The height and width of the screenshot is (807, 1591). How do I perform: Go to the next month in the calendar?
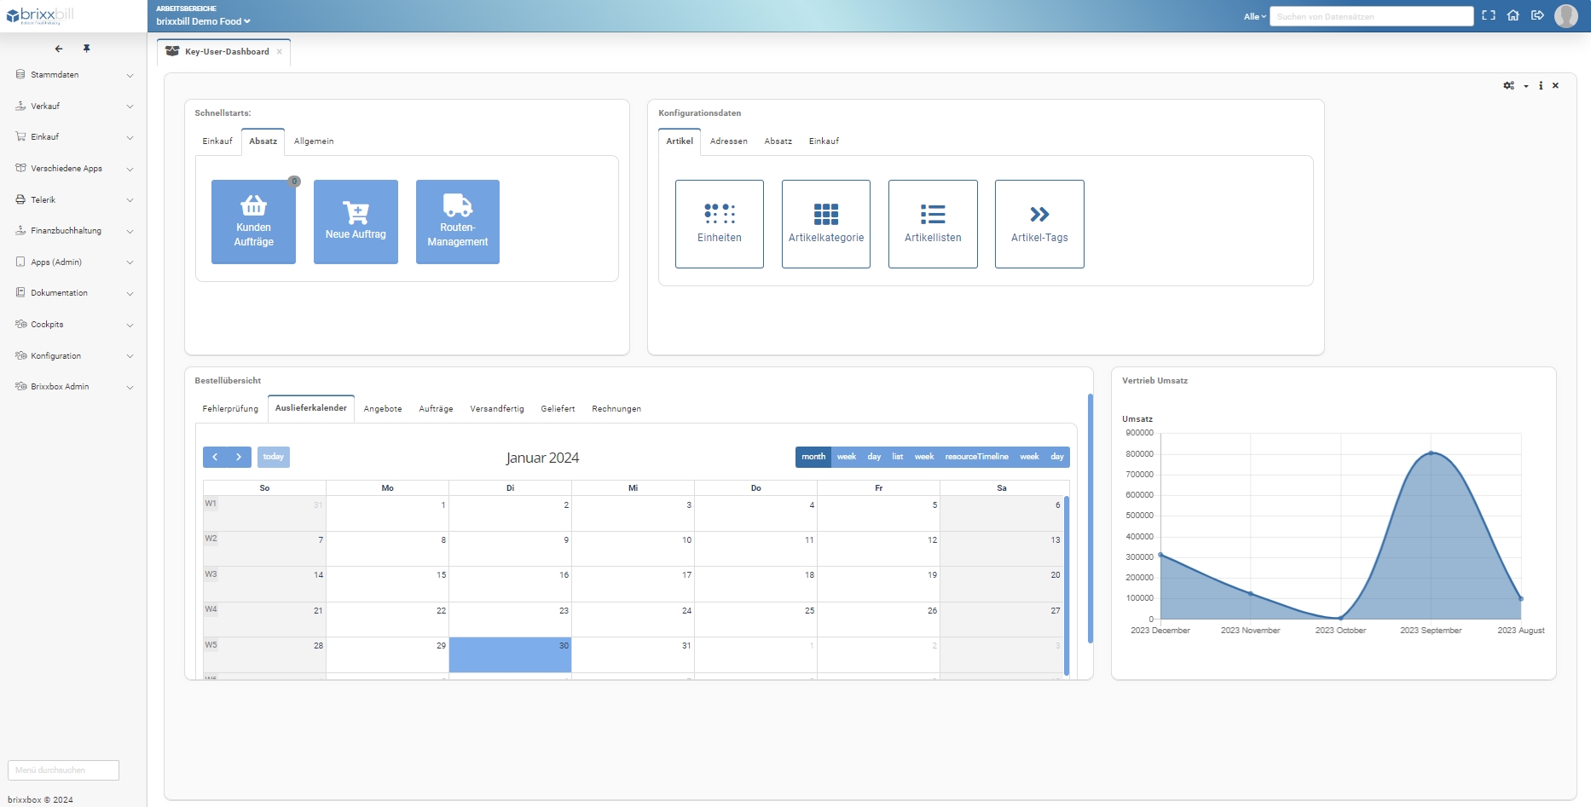(x=239, y=457)
